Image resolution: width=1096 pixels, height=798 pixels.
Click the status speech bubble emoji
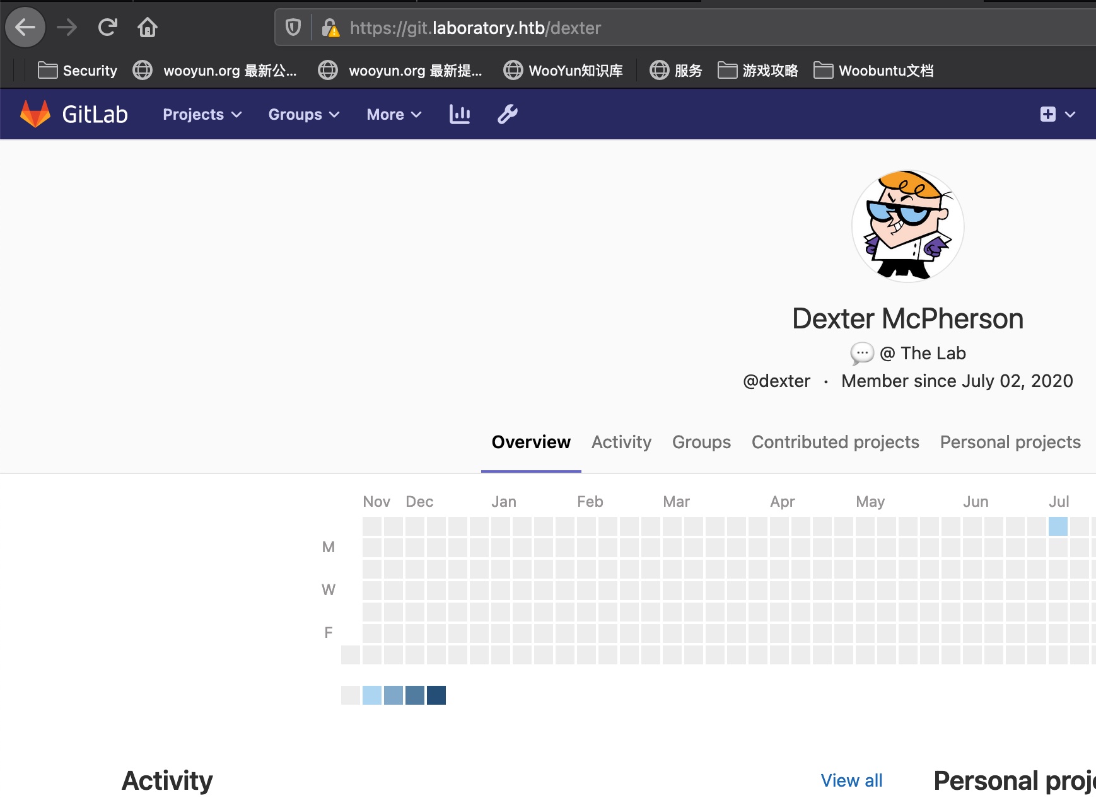point(862,354)
